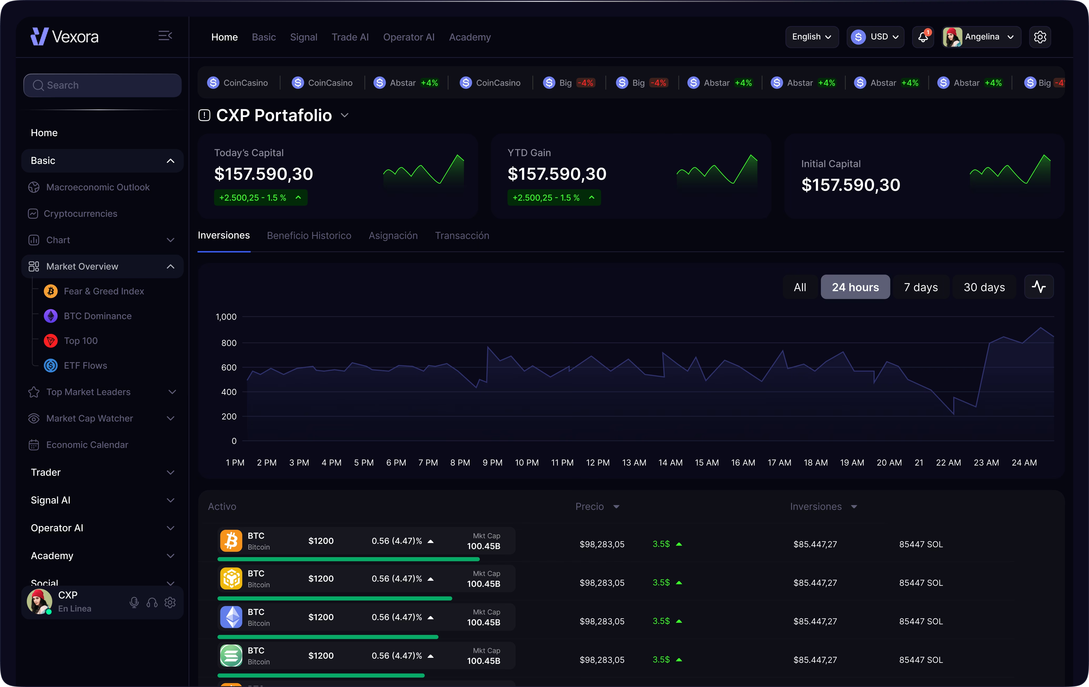The height and width of the screenshot is (687, 1089).
Task: Click the Search input field
Action: (103, 85)
